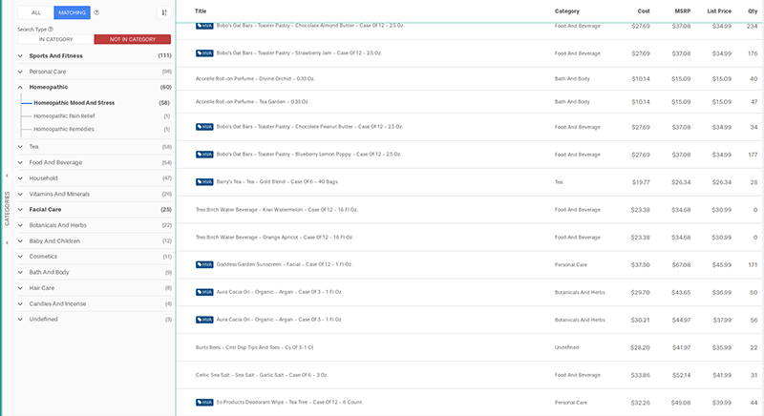Expand the Facial Care category

20,209
